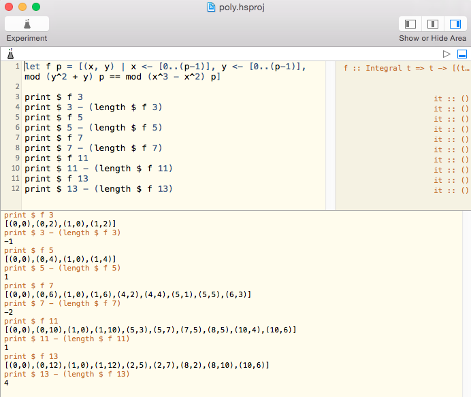Click the divider between editor and console
Screen dimensions: 471x397
[x=235, y=210]
